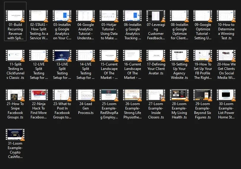Image resolution: width=241 pixels, height=169 pixels.
Task: Select 28-Loom Example-My Living Health thumbnail
Action: [x=179, y=95]
